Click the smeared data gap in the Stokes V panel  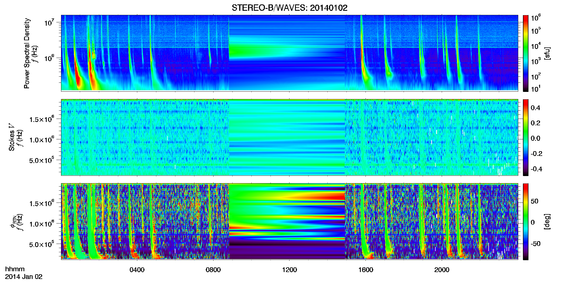tap(287, 137)
